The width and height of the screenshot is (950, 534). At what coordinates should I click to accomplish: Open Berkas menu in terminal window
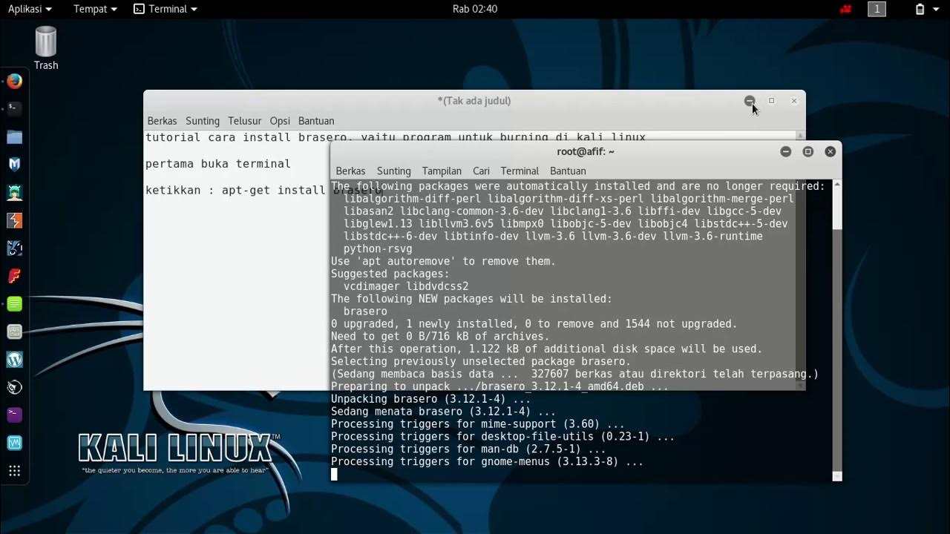pos(350,171)
